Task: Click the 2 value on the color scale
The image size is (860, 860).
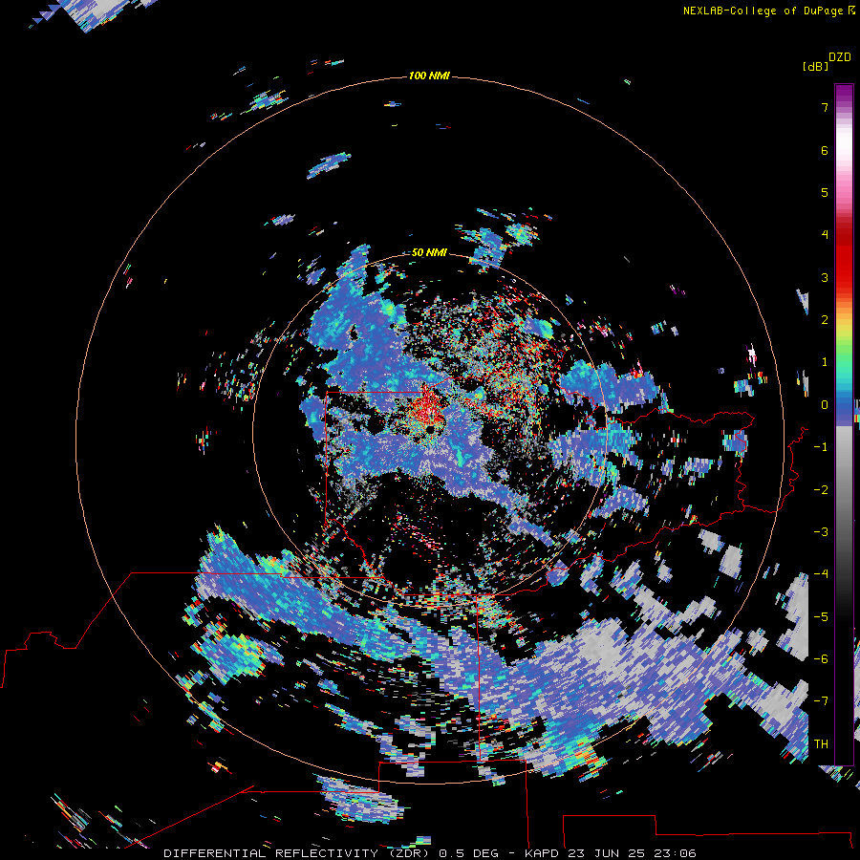Action: point(825,320)
